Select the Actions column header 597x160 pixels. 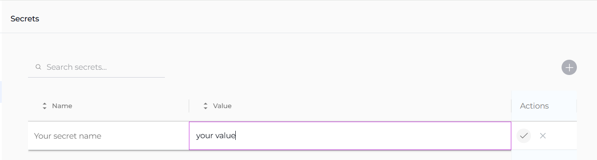[x=534, y=106]
